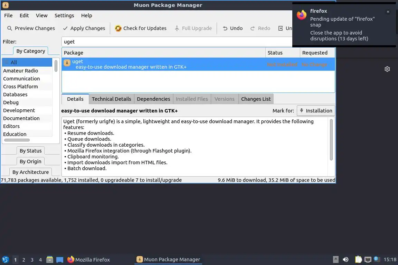This screenshot has width=398, height=265.
Task: Switch to virtual desktop 2
Action: point(23,260)
